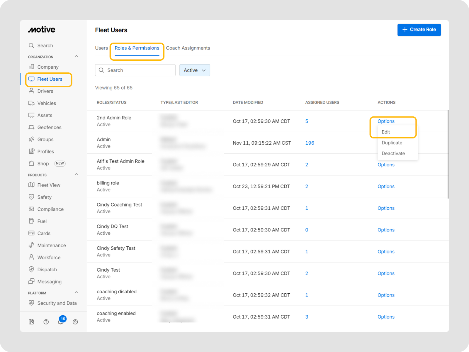Viewport: 469px width, 352px height.
Task: Collapse the Platform section chevron
Action: [x=76, y=292]
